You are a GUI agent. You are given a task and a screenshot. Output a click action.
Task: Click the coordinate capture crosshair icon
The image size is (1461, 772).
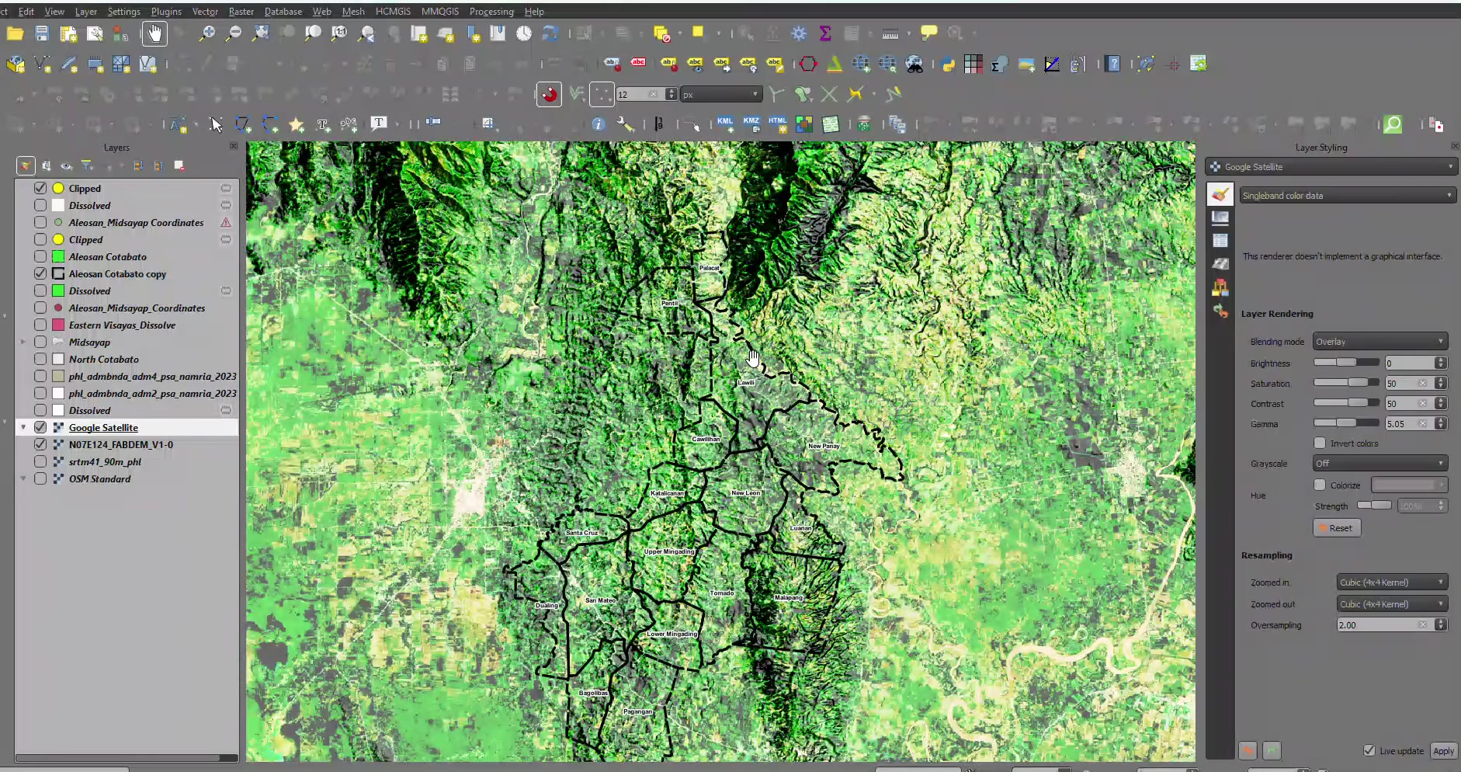coord(1173,64)
